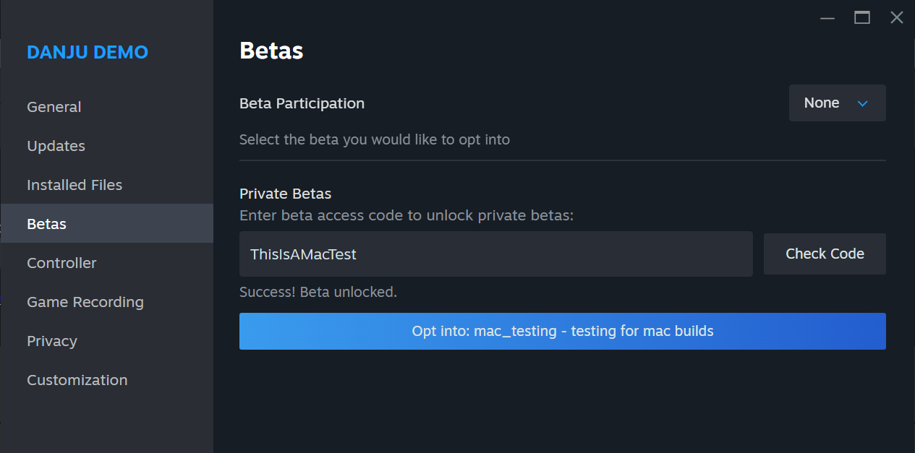The image size is (915, 453).
Task: Open the Updates section
Action: [x=56, y=145]
